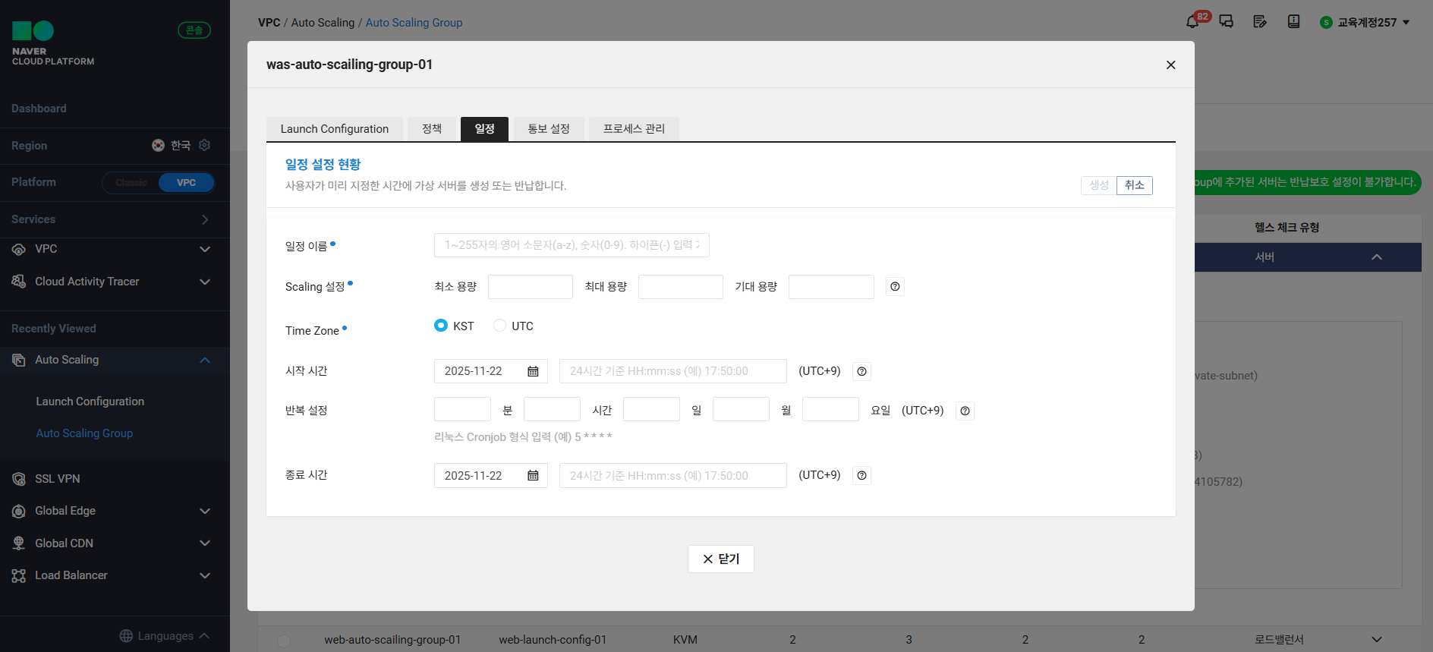Viewport: 1433px width, 652px height.
Task: Click the note-with-pencil icon in top header
Action: 1260,21
